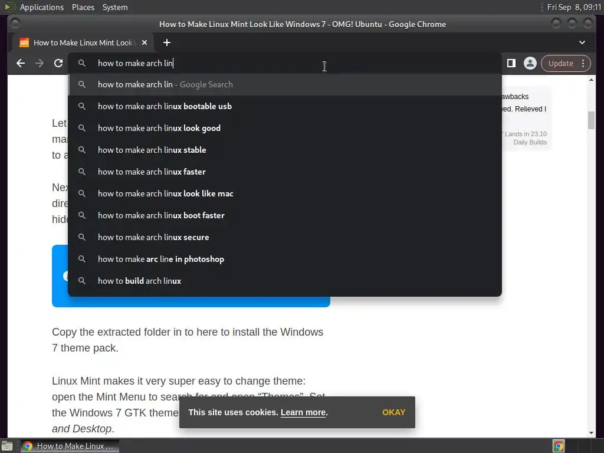Click Chrome icon in bottom-right panel
This screenshot has height=453, width=604.
coord(558,446)
